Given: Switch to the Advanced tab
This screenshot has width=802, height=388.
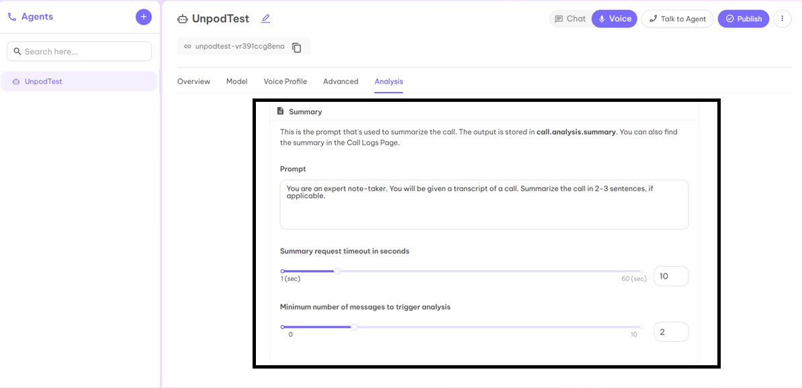Looking at the screenshot, I should (341, 81).
